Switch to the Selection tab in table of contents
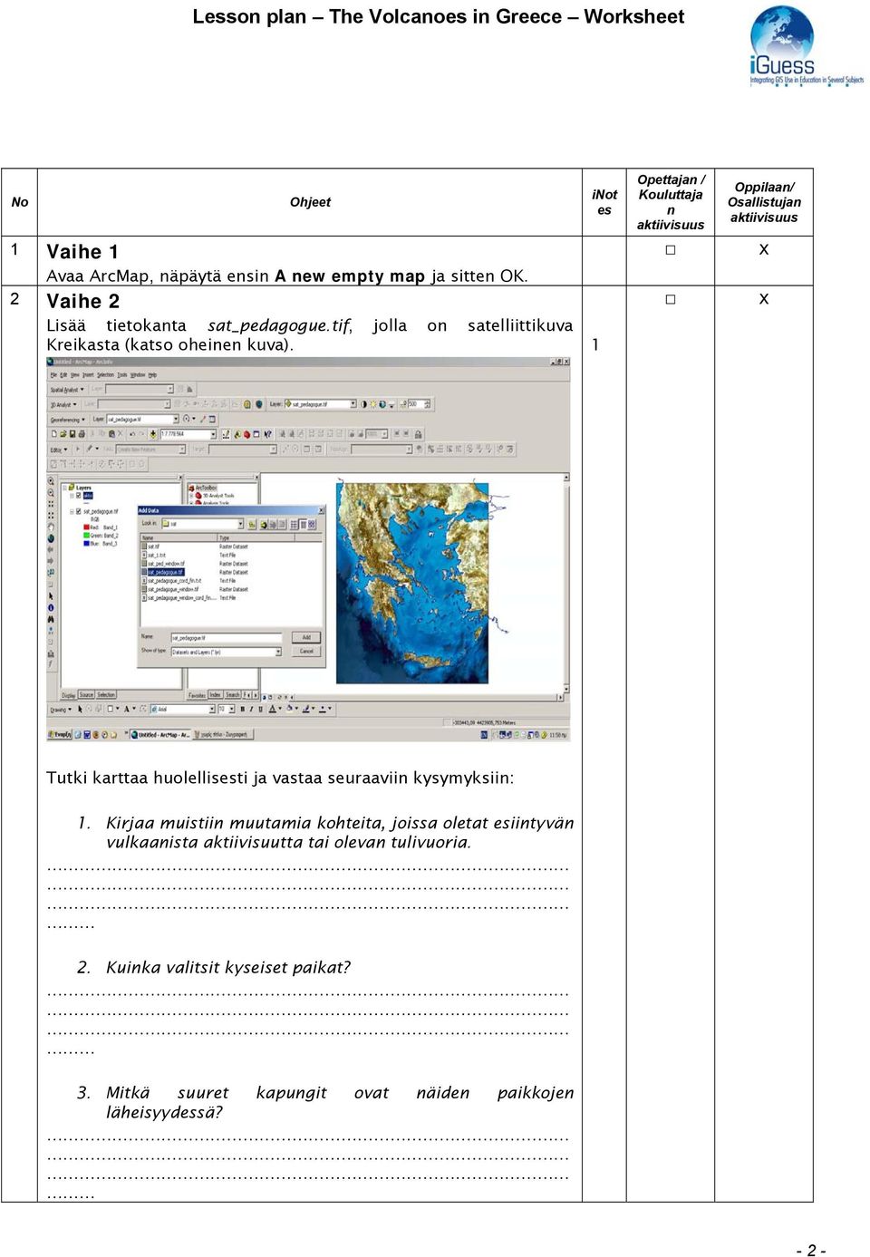Screen dimensions: 870x1257 pos(106,695)
